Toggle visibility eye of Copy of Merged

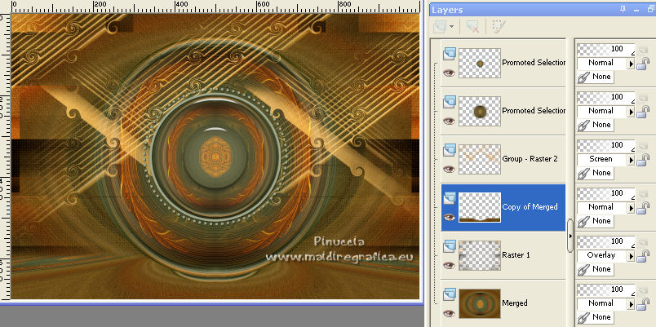[x=449, y=217]
